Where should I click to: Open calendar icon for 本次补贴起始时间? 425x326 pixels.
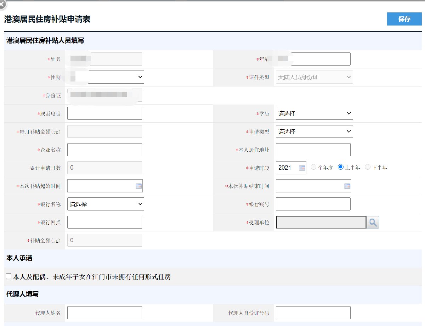click(x=138, y=186)
